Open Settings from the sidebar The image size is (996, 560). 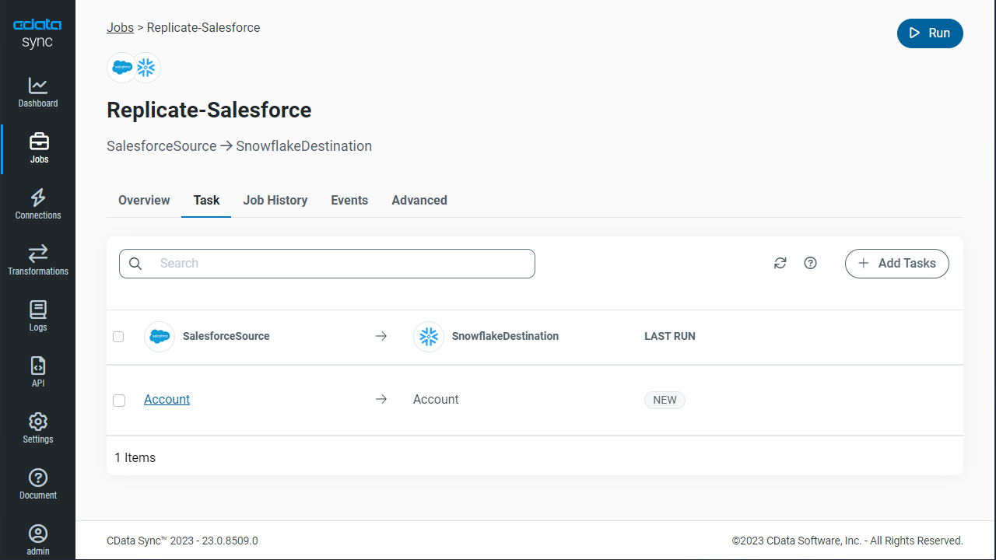[x=37, y=429]
